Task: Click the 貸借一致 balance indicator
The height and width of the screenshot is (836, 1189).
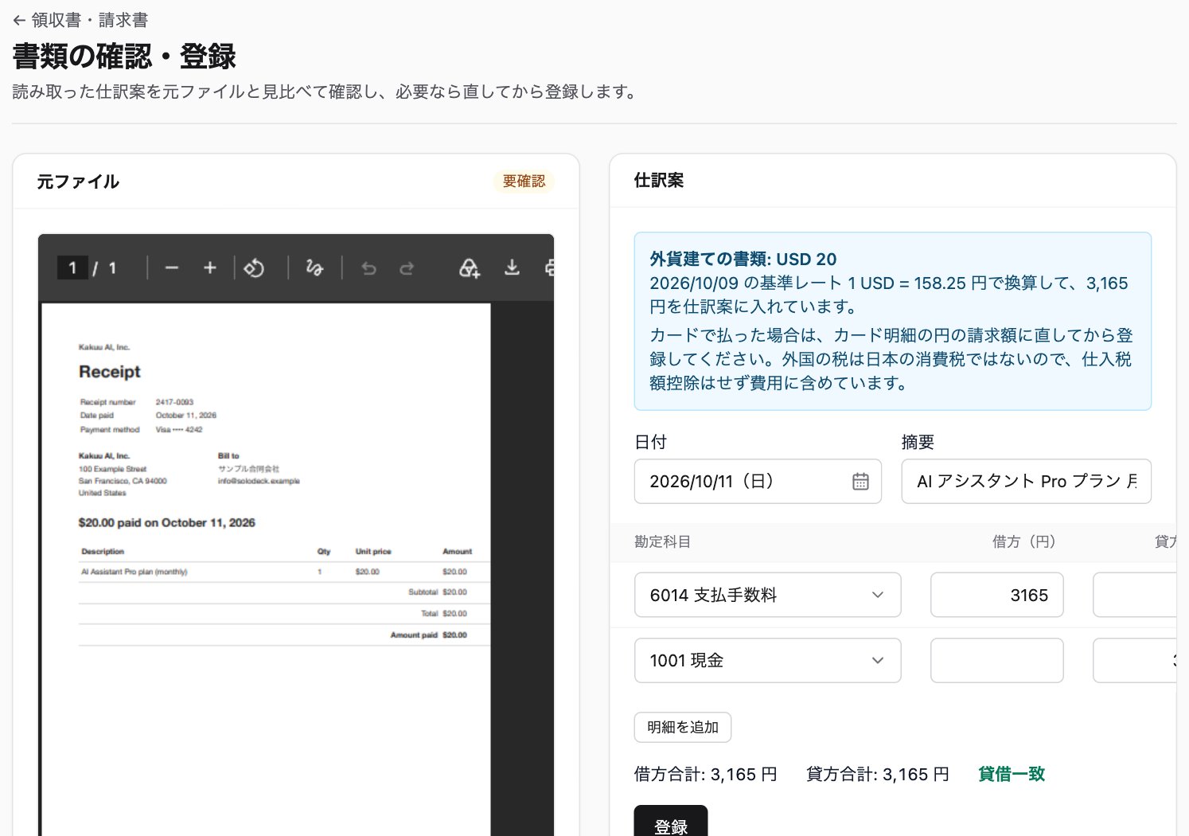Action: point(1012,774)
